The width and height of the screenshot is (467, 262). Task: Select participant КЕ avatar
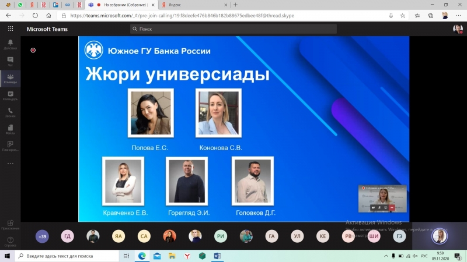pyautogui.click(x=323, y=236)
